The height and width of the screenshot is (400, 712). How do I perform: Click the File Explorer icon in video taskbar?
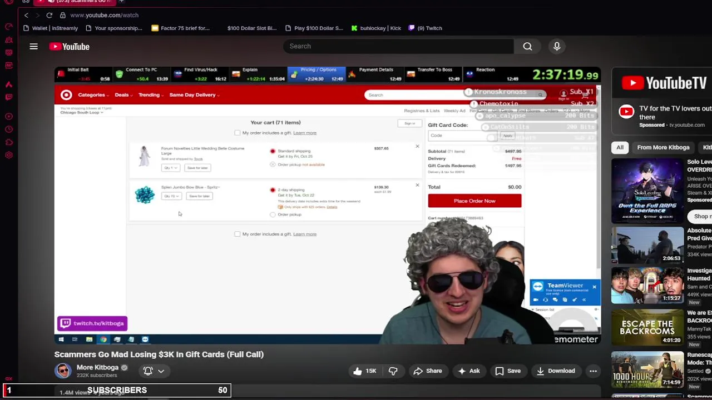[89, 339]
